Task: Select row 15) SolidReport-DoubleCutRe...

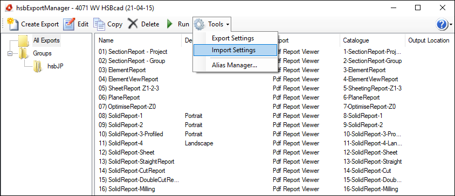Action: [139, 180]
